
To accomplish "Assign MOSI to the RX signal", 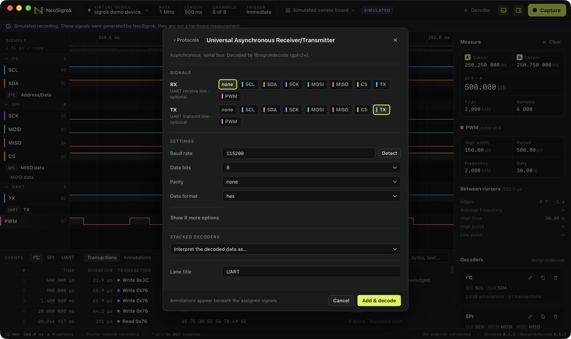I will click(x=316, y=84).
